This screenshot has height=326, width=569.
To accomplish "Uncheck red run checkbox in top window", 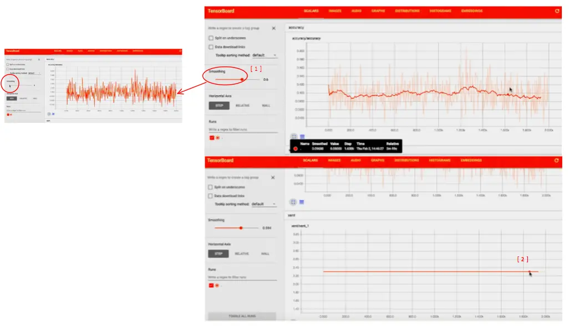I will tap(212, 138).
